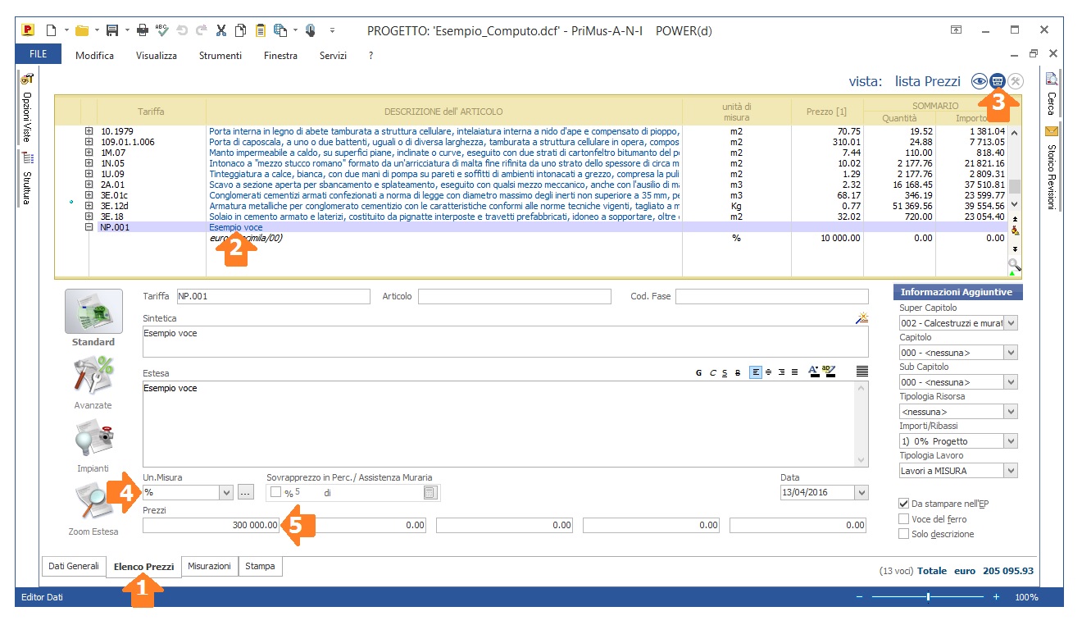Apply bold (G) to Estesa text

[699, 372]
